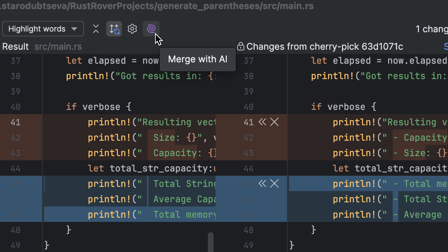Ignore the blue change at line 45 with X
Screen dimensions: 448x252
tap(275, 184)
